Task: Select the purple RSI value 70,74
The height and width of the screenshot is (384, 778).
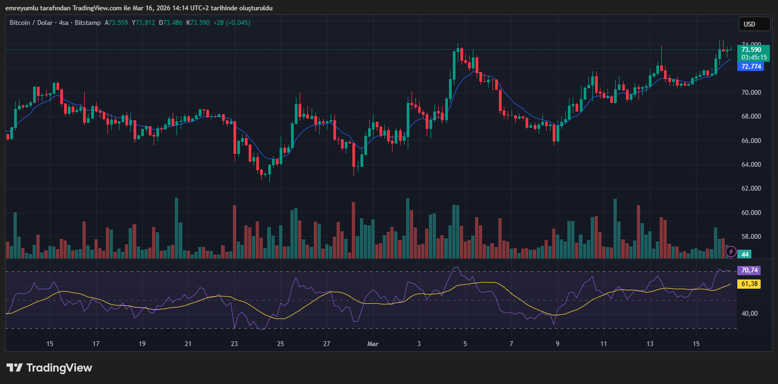Action: pyautogui.click(x=749, y=270)
